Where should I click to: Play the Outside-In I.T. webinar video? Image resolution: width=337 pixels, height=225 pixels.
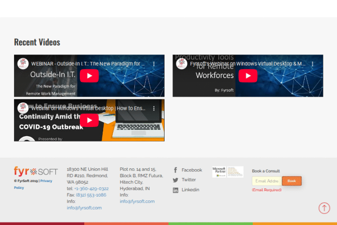89,76
